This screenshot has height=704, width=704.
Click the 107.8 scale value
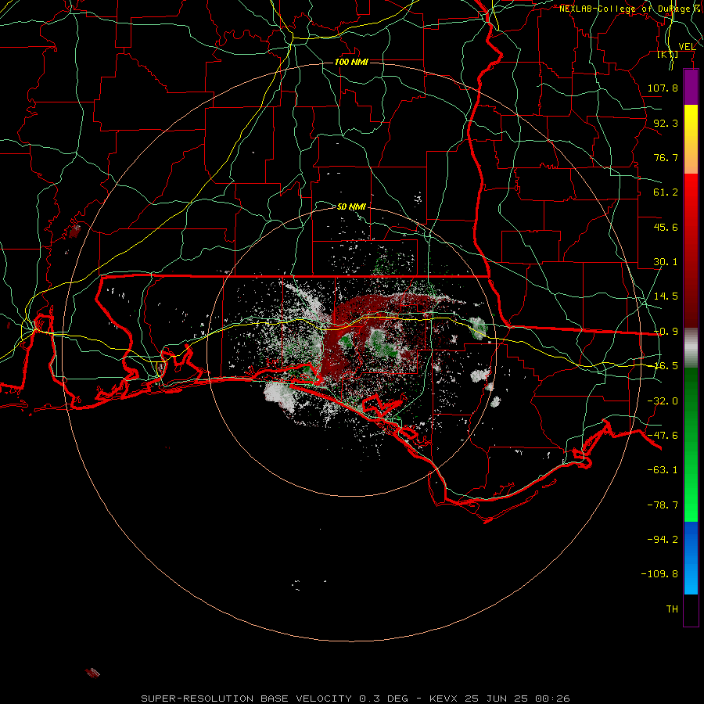point(663,88)
